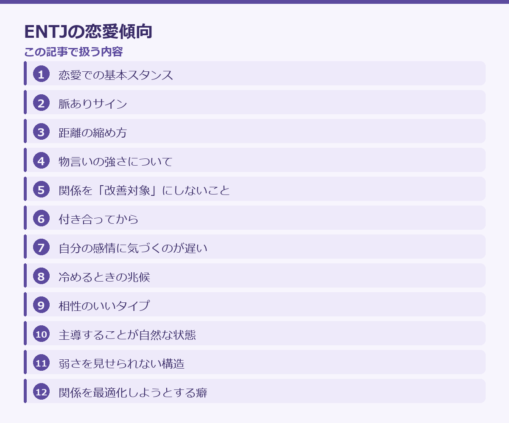
Task: Go to 物言いの強さについて
Action: 255,160
